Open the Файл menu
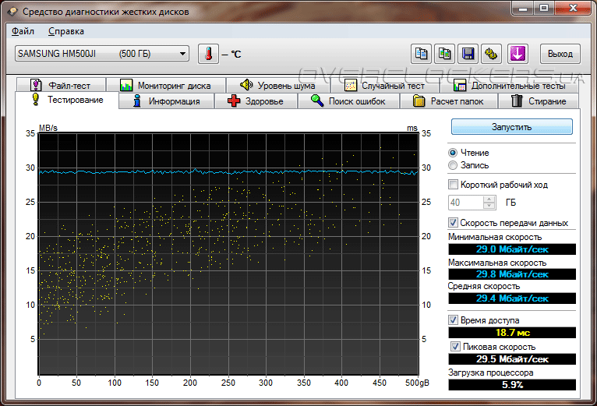This screenshot has width=597, height=406. coord(23,31)
